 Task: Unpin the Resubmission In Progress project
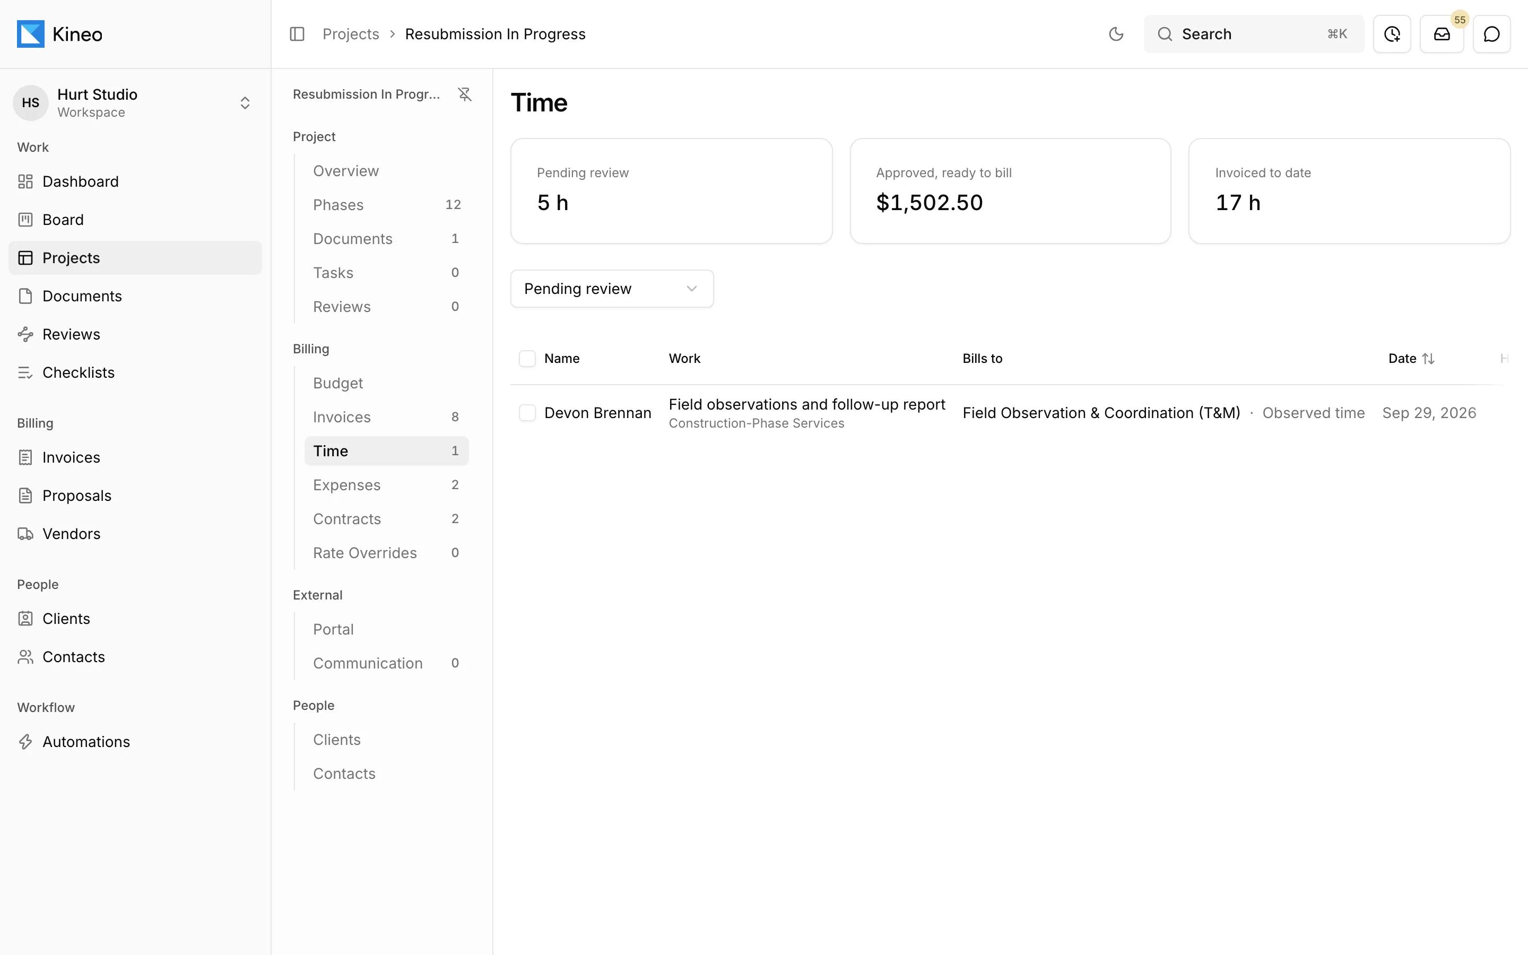pos(465,94)
